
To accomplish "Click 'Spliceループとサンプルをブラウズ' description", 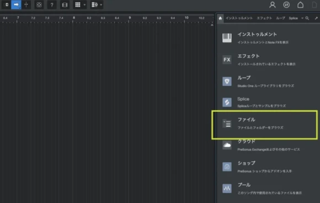I will [x=262, y=106].
